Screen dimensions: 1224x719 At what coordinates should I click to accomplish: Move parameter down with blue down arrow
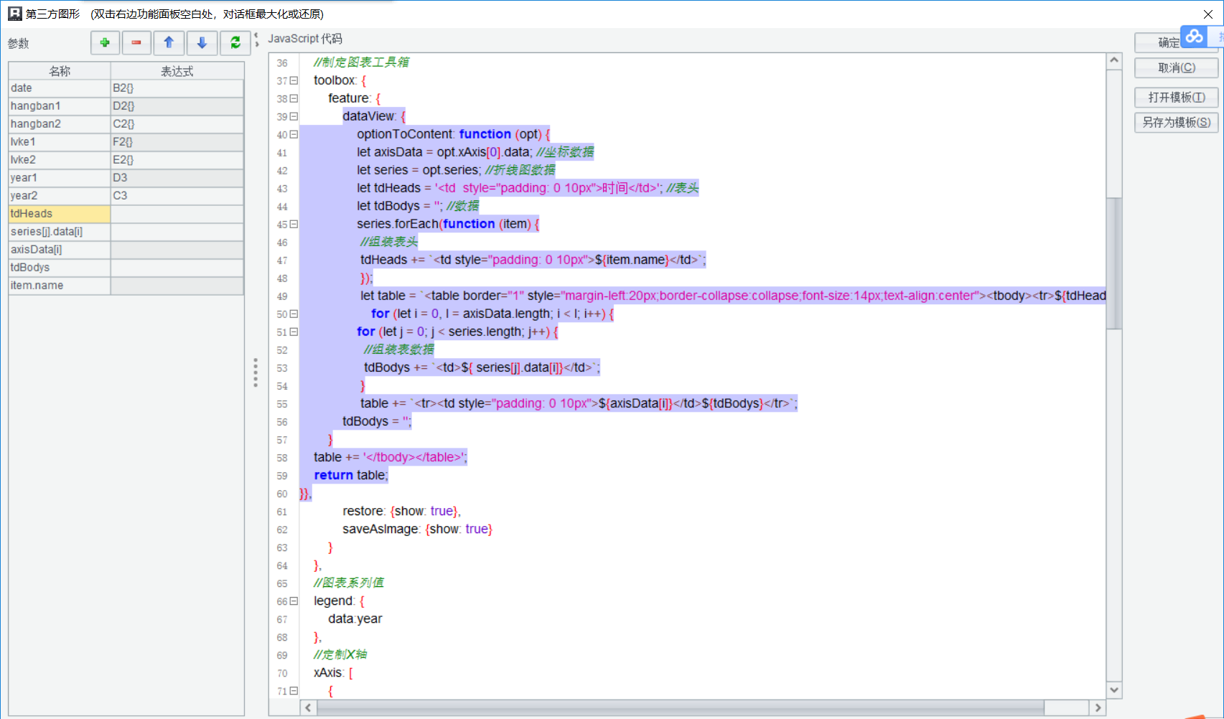[x=202, y=43]
